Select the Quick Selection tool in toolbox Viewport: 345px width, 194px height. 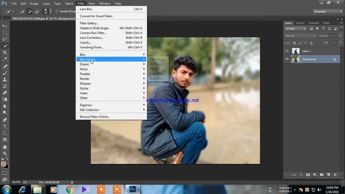5,46
